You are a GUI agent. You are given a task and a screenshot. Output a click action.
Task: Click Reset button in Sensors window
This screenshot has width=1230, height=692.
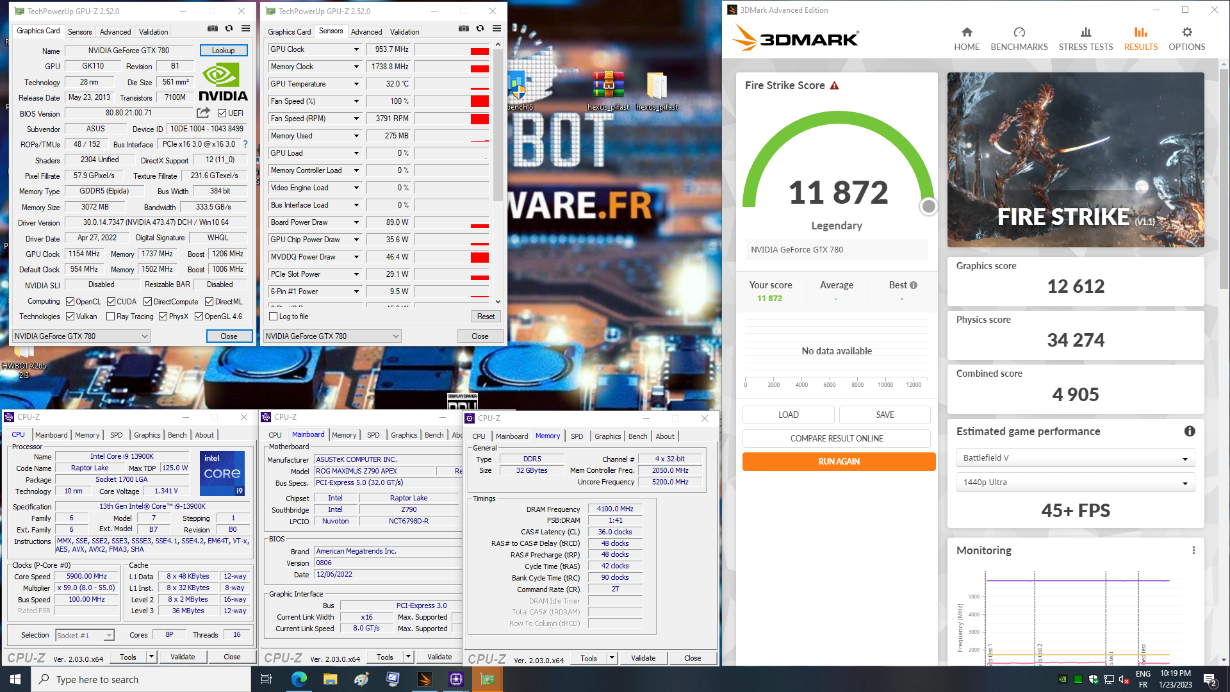[486, 317]
